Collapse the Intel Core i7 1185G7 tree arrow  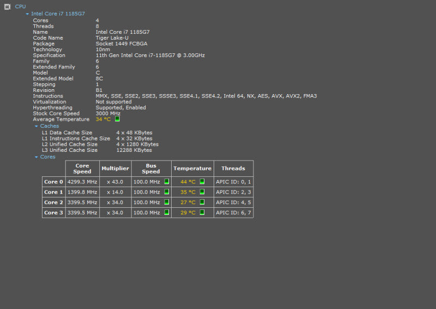point(27,14)
